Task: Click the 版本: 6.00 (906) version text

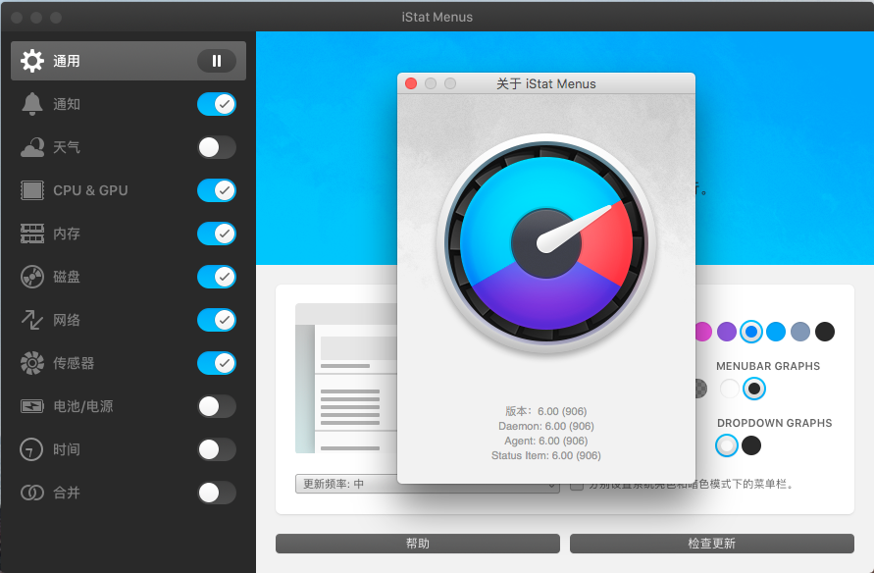Action: click(x=546, y=411)
